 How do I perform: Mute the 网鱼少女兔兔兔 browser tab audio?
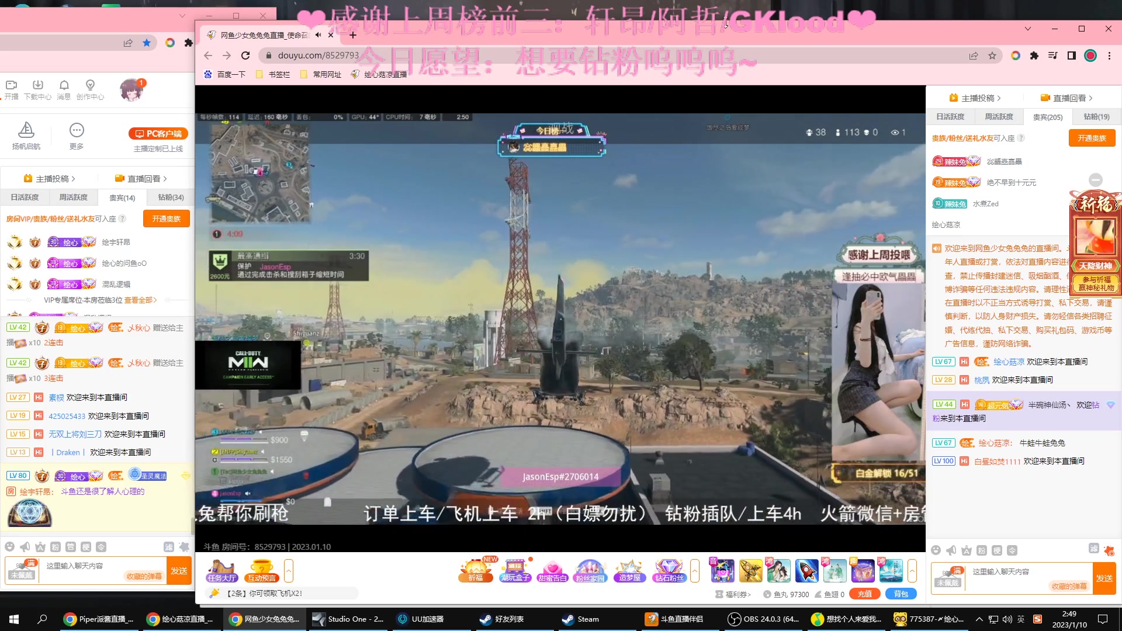pyautogui.click(x=318, y=35)
